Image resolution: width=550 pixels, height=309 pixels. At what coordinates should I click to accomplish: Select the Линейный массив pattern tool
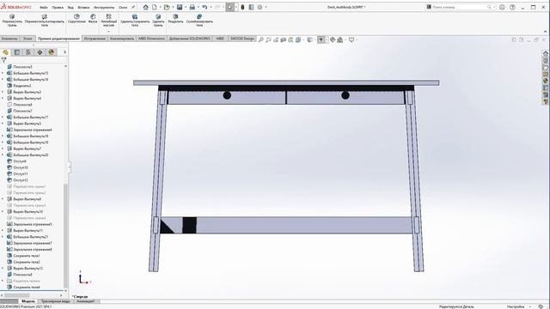(x=109, y=21)
